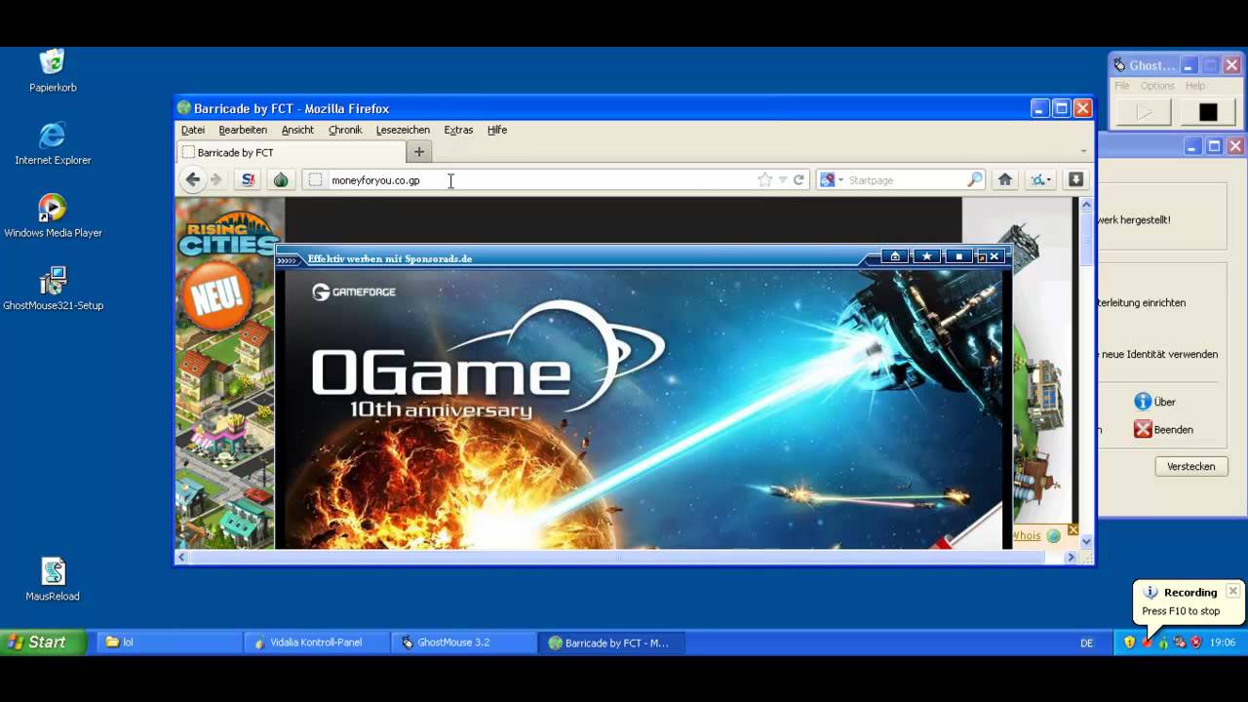
Task: Switch to GhostMouse 3.2 taskbar item
Action: [464, 643]
